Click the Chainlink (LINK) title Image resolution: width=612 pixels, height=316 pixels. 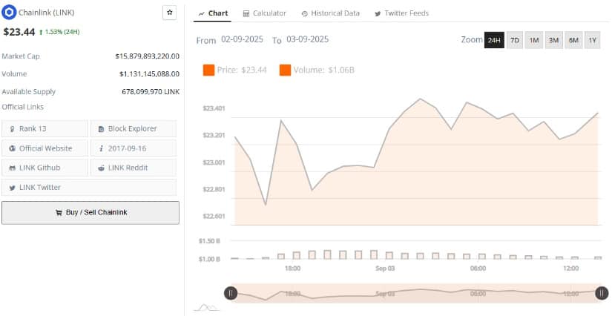[x=47, y=13]
